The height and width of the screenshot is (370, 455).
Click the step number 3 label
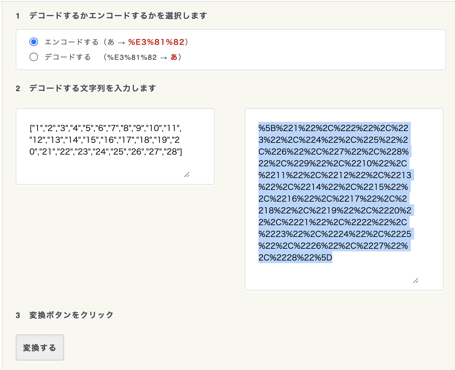18,315
